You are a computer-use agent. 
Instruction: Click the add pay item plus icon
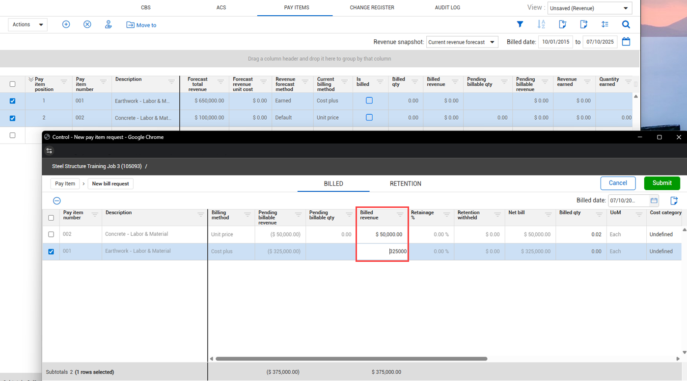coord(66,25)
